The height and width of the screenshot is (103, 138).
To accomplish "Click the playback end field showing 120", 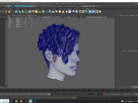I will pyautogui.click(x=90, y=94).
